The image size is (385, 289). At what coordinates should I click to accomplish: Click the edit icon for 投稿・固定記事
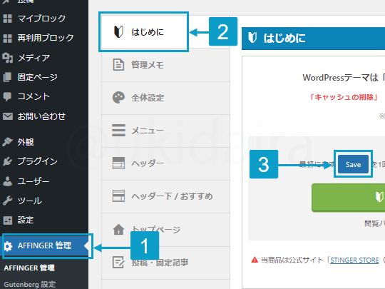click(x=118, y=262)
